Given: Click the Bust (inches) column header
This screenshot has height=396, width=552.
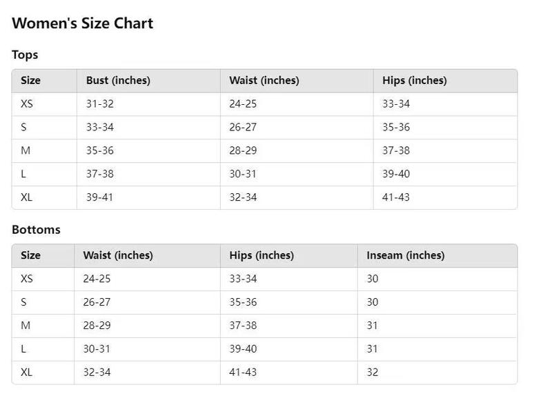Looking at the screenshot, I should [118, 81].
